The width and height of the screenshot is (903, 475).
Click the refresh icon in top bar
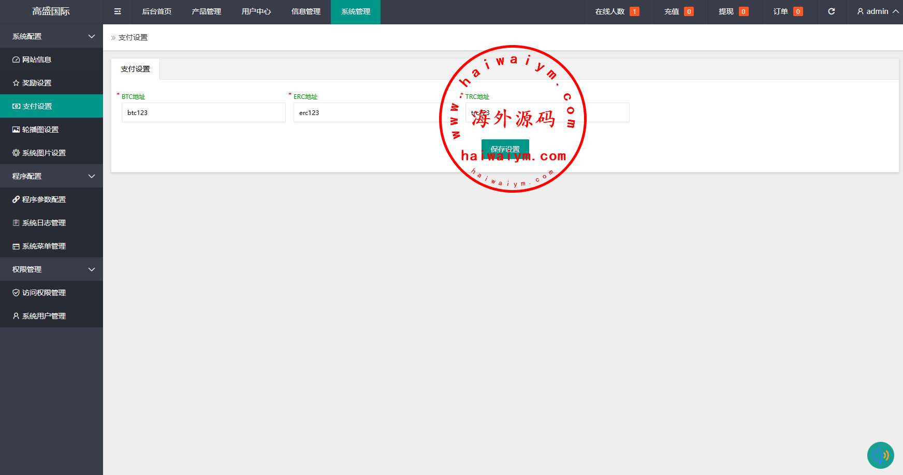831,11
